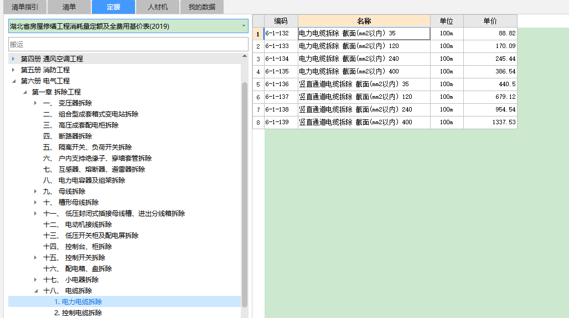Click code cell 6-1-138
The image size is (569, 318).
point(281,110)
